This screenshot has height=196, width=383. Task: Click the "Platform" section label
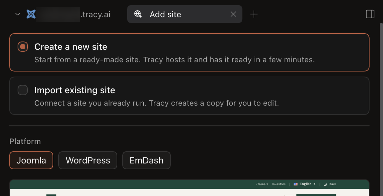(25, 141)
